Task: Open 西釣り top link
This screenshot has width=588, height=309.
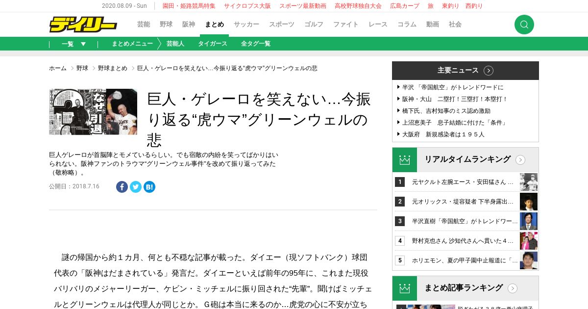Action: [x=474, y=6]
